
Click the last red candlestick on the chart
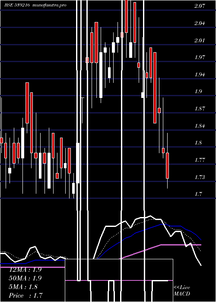pyautogui.click(x=168, y=165)
